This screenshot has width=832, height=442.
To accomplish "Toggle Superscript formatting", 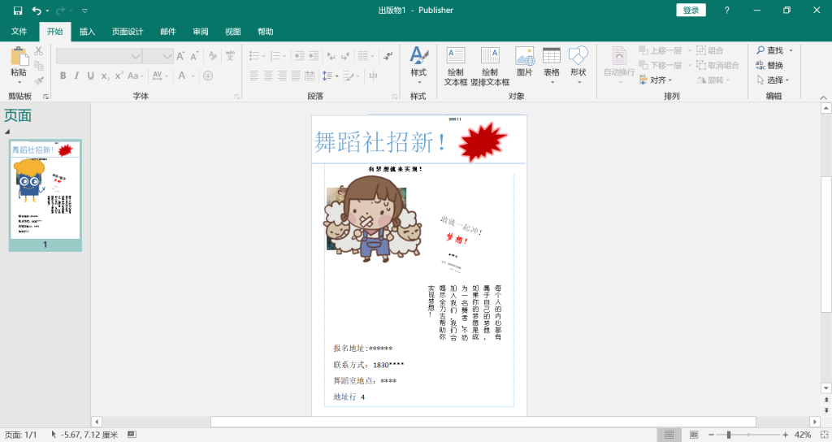I will (x=119, y=76).
